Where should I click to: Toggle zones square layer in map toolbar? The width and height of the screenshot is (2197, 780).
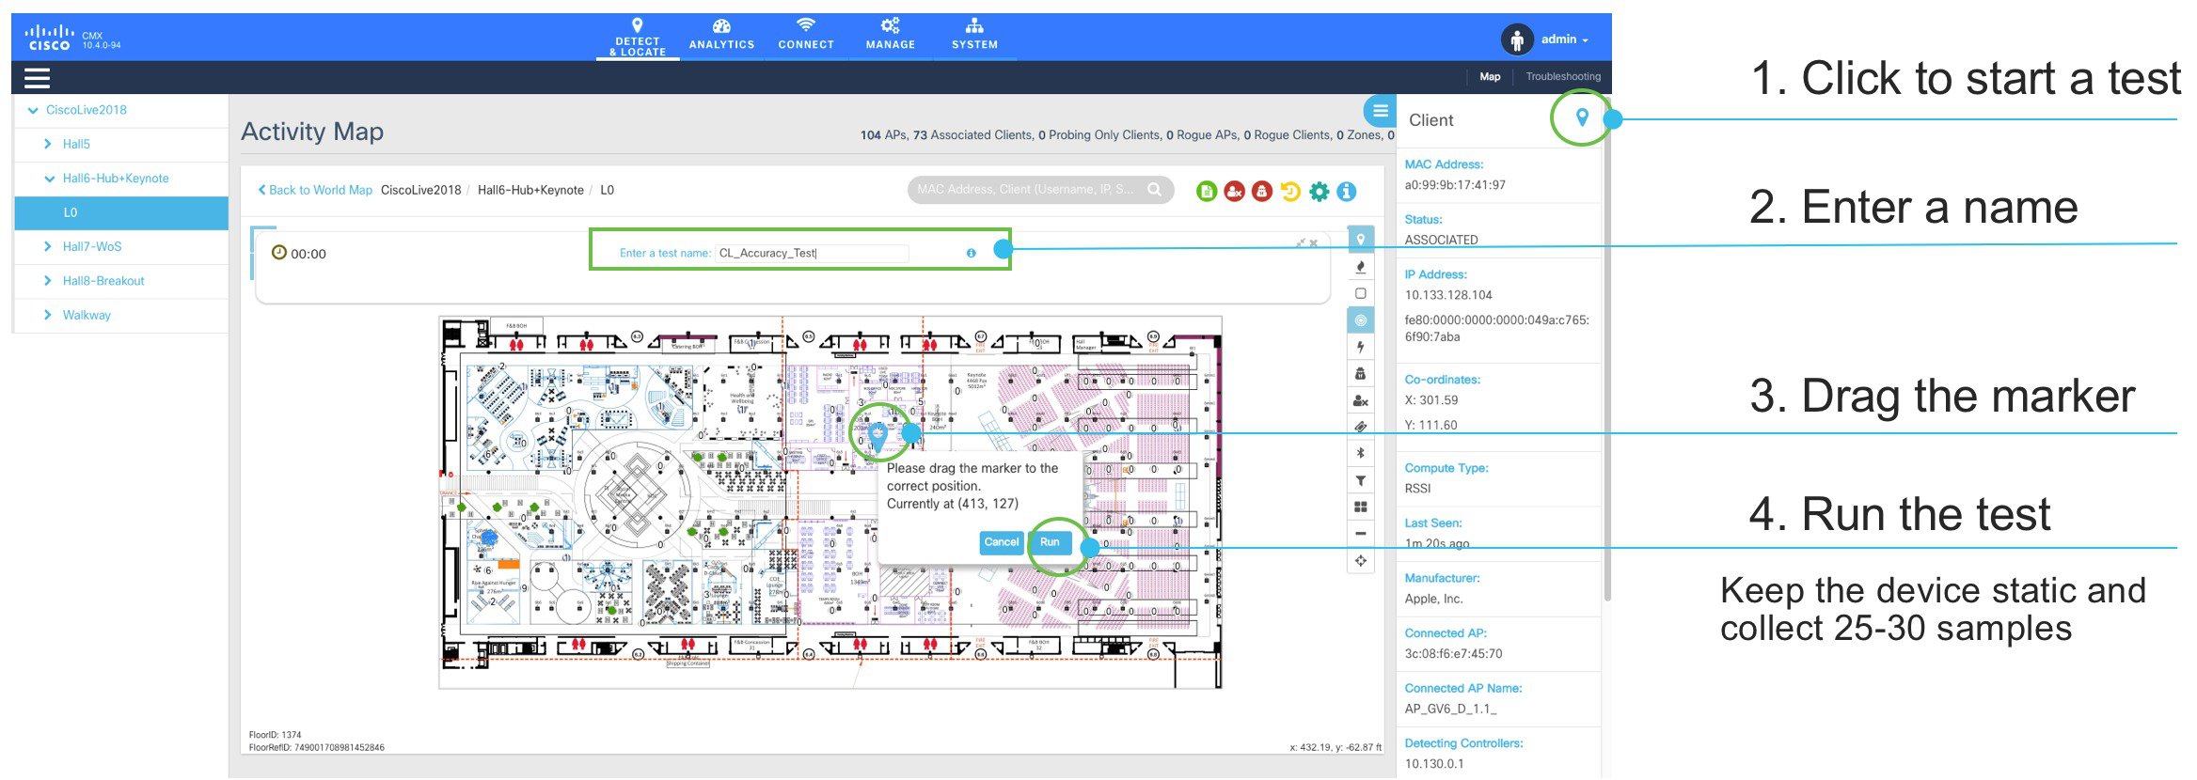coord(1360,293)
